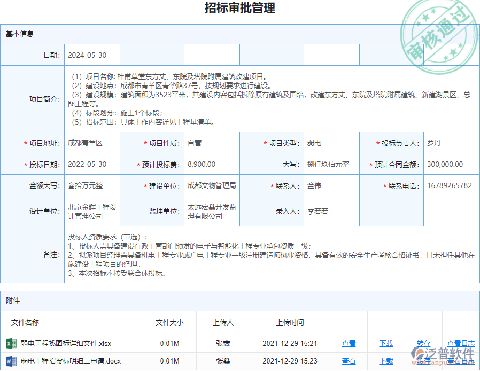Open the 项目类型 selector showing 弱电
The image size is (480, 371).
tap(330, 143)
